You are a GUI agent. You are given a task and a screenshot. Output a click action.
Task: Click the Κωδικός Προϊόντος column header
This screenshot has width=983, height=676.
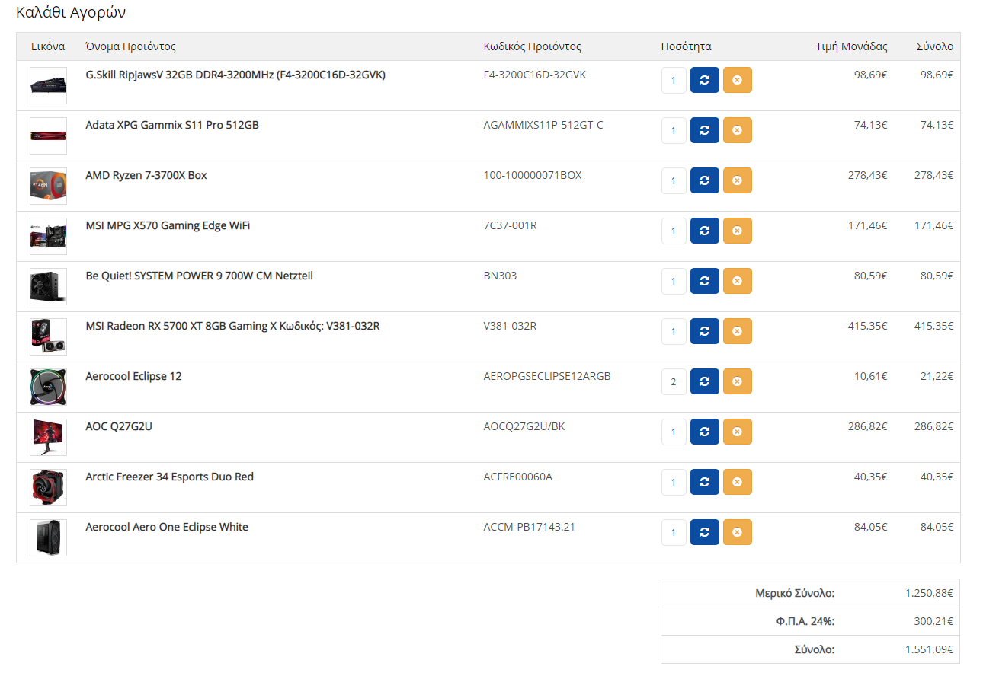(532, 46)
